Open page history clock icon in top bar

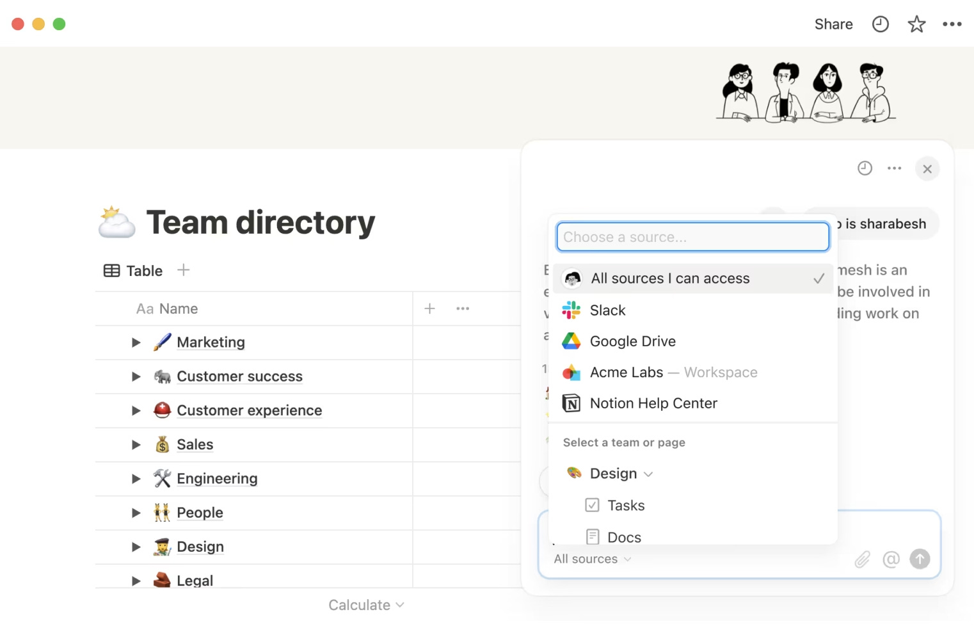881,24
